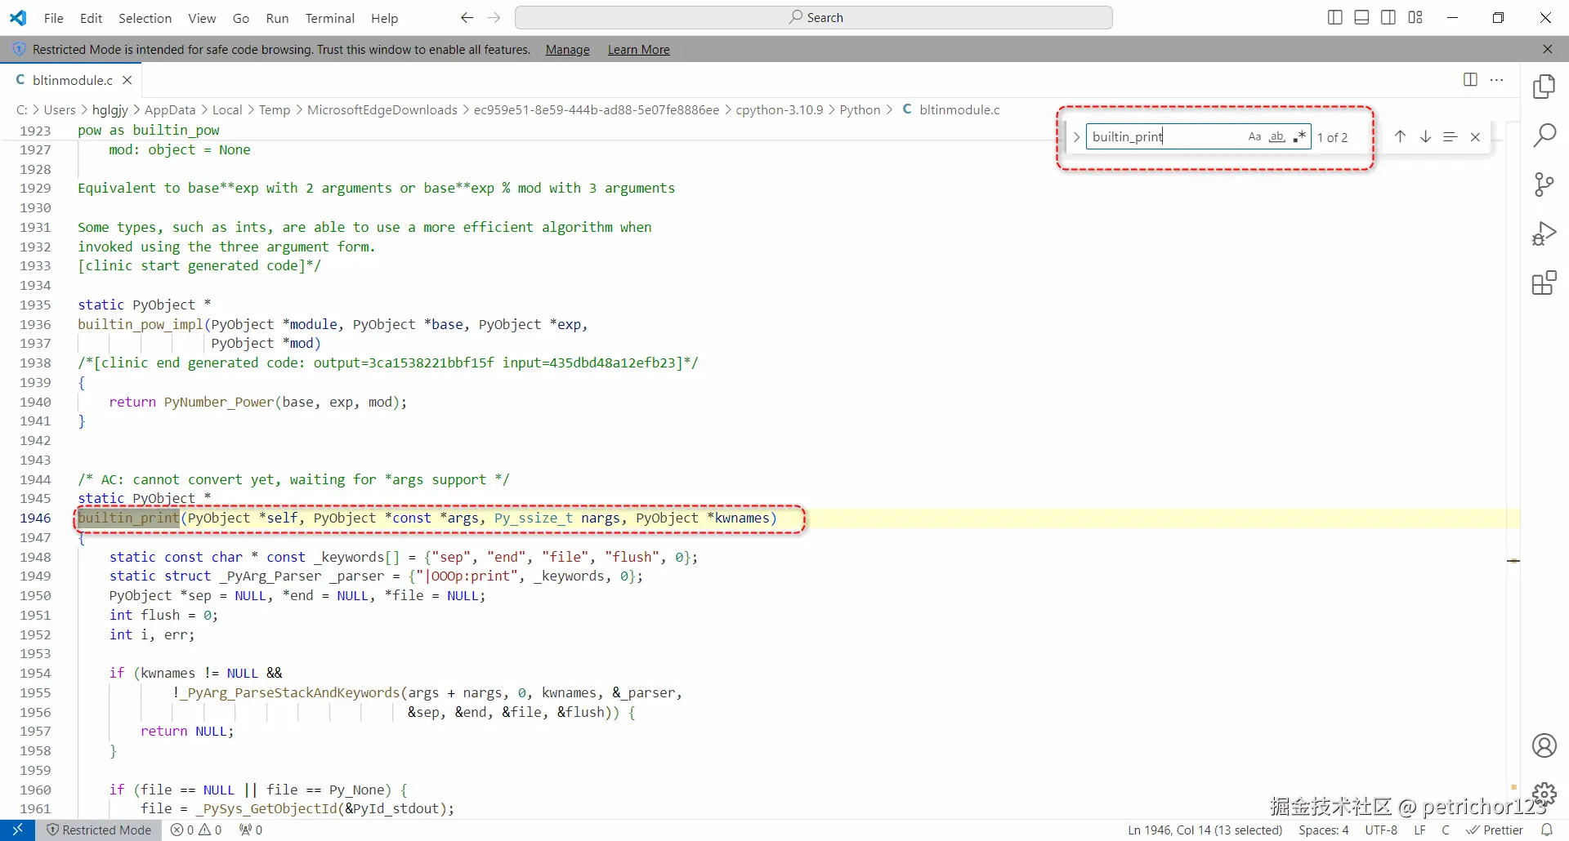Image resolution: width=1569 pixels, height=841 pixels.
Task: Open the Edit menu
Action: pyautogui.click(x=91, y=18)
